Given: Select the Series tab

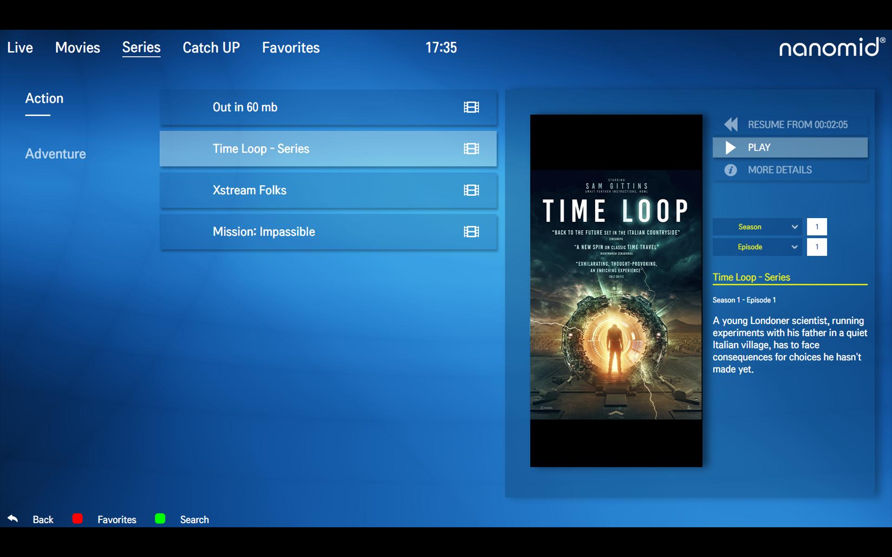Looking at the screenshot, I should (x=141, y=47).
